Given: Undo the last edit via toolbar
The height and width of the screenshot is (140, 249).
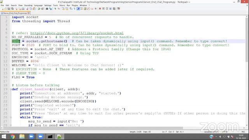Looking at the screenshot, I should 39,9.
